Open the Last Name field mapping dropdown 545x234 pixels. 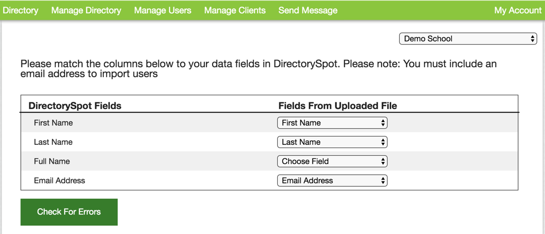tap(331, 142)
